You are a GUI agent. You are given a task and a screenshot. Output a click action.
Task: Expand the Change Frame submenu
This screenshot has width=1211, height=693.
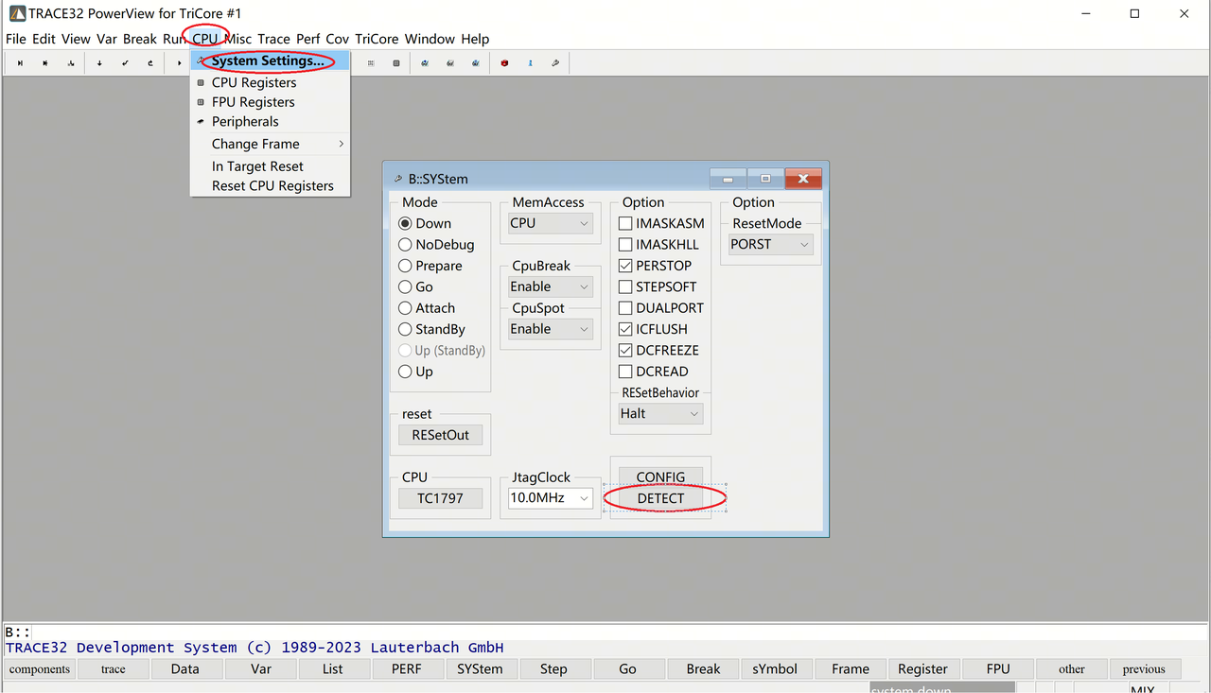click(x=270, y=144)
